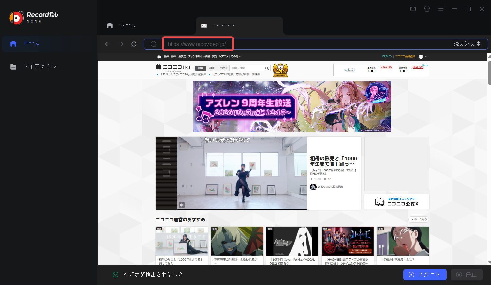Click the 読み込み中 loading label

point(467,44)
